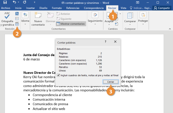Open the undo history dropdown arrow
The image size is (173, 113).
pyautogui.click(x=18, y=2)
